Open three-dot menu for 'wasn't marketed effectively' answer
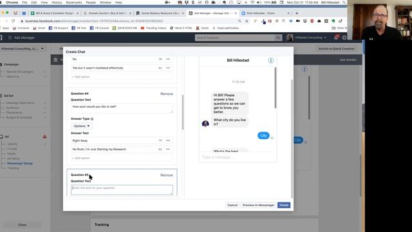Viewport: 412px width, 232px height. (168, 68)
